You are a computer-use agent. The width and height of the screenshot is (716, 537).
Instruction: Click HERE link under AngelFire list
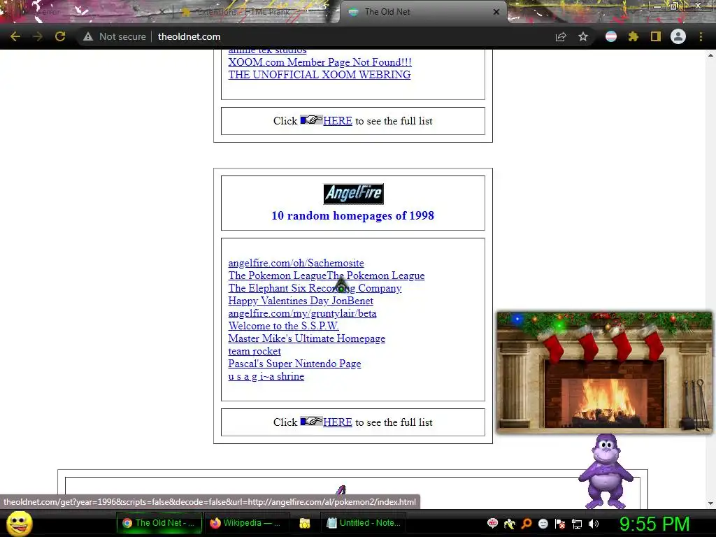(x=338, y=422)
